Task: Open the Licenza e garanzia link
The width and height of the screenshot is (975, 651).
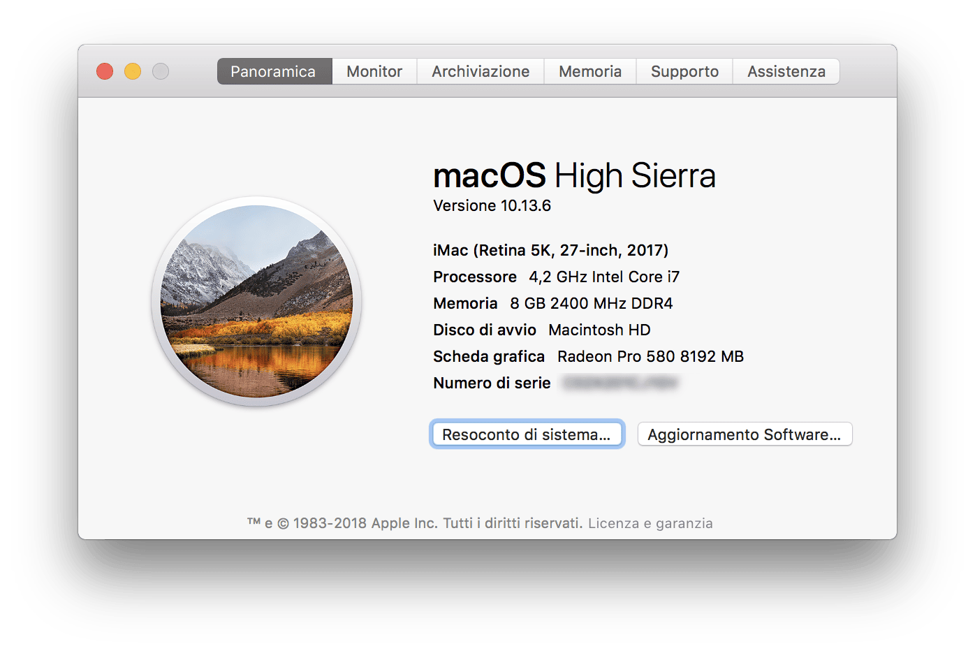Action: click(650, 523)
